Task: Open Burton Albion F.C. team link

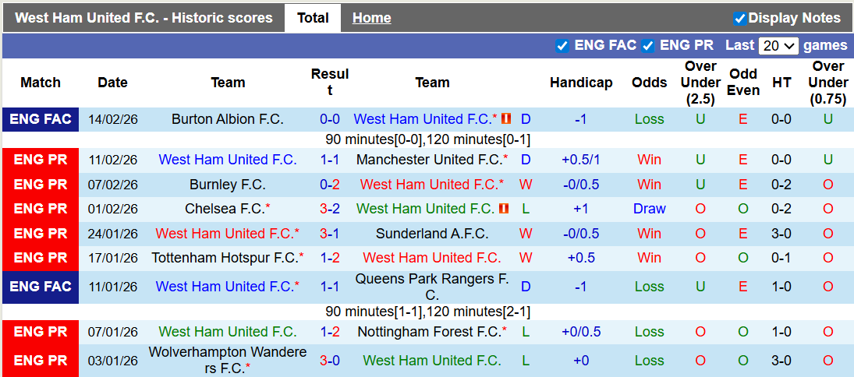Action: coord(227,119)
